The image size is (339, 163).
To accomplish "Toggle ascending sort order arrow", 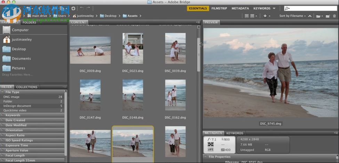I will [x=310, y=16].
